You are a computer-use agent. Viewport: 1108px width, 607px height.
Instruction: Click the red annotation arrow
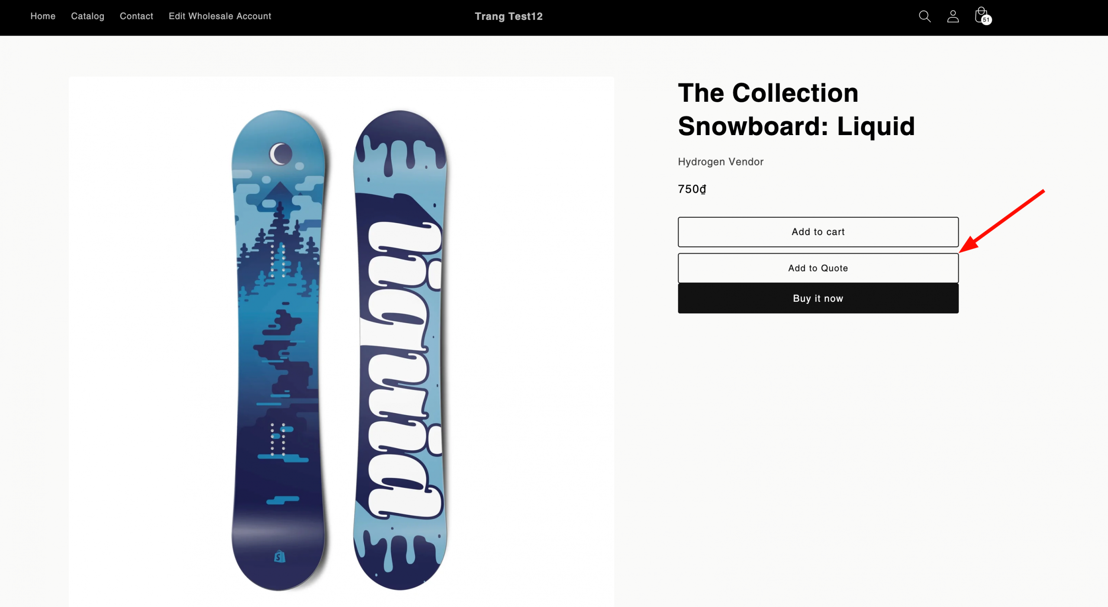click(1002, 221)
